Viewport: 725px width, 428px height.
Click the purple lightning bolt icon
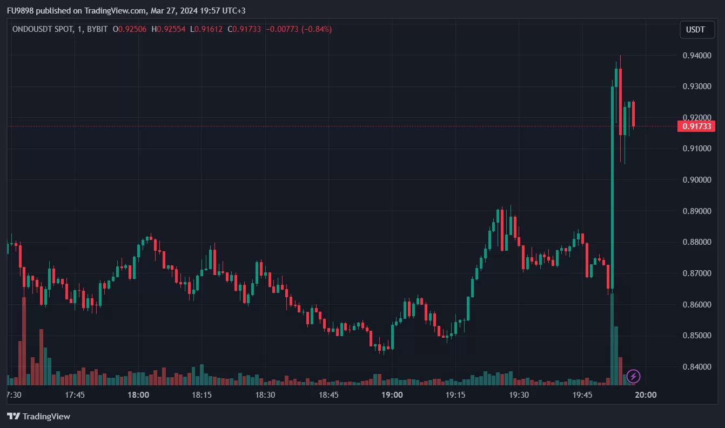(x=634, y=376)
